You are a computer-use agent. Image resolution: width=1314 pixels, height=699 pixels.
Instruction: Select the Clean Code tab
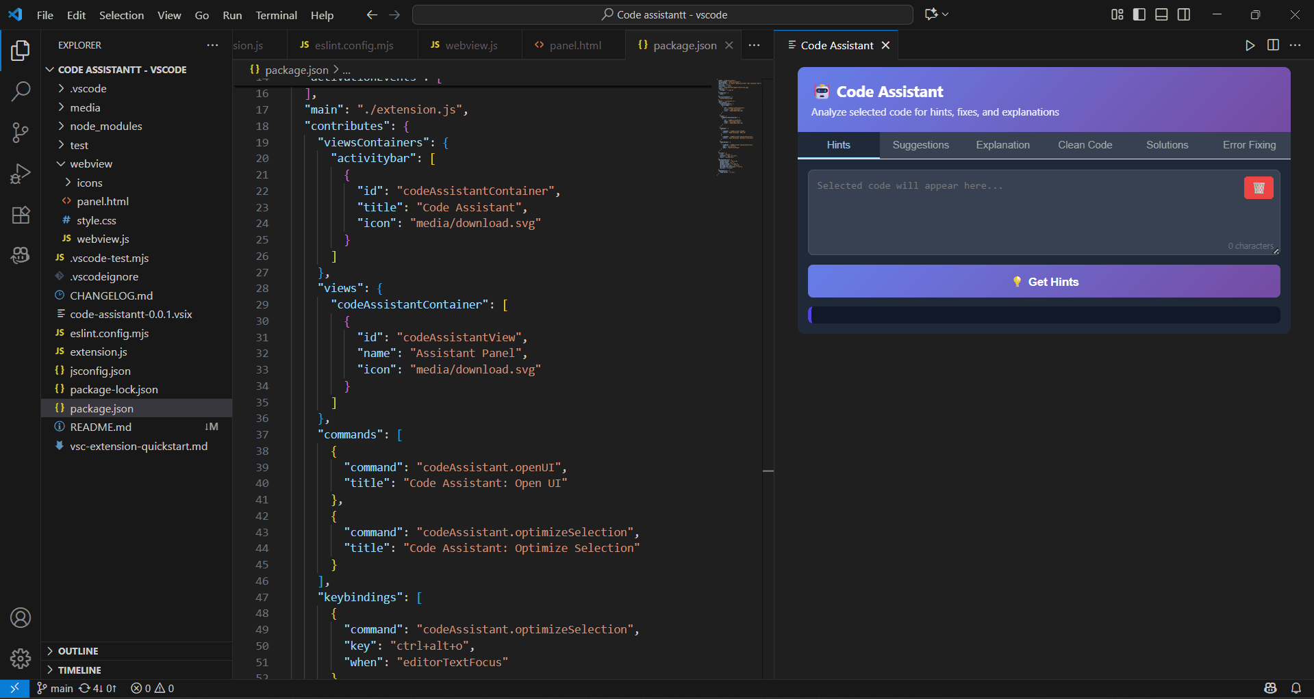1085,145
